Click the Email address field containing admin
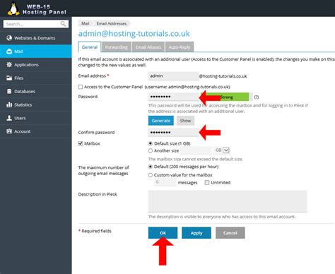 (174, 76)
